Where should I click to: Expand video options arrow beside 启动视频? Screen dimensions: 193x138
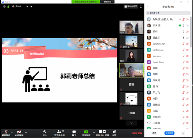26,132
